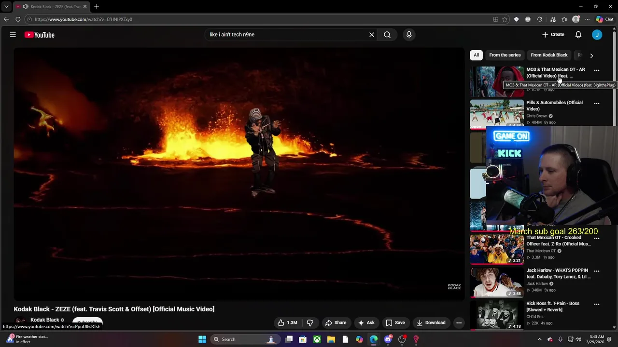Open the Kodak Black channel name link
Viewport: 618px width, 347px height.
[x=44, y=320]
